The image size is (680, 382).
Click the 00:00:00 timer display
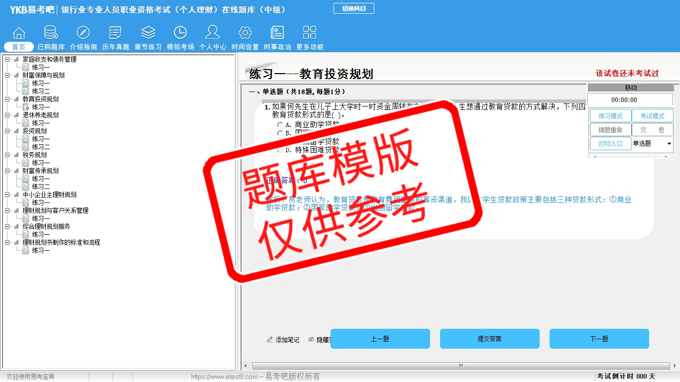coord(631,100)
